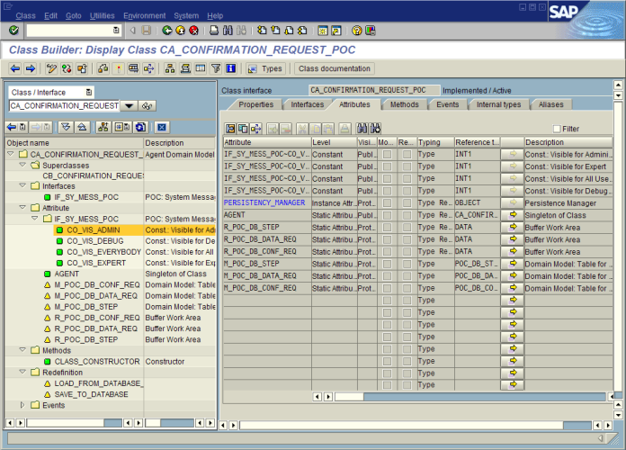Viewport: 626px width, 450px height.
Task: Collapse the Interfaces tree node
Action: (22, 185)
